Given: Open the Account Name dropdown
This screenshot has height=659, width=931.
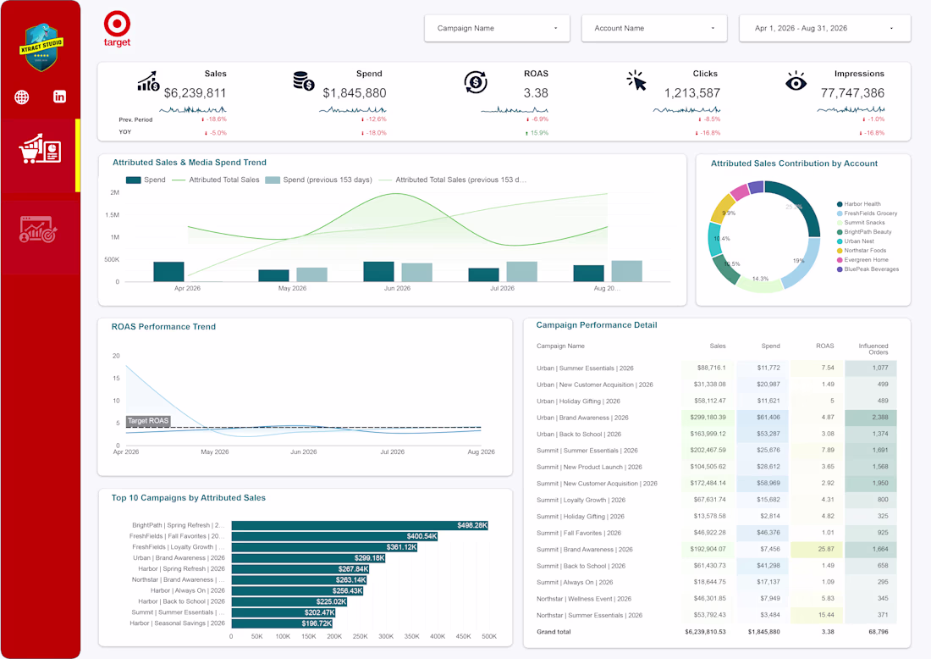Looking at the screenshot, I should pyautogui.click(x=653, y=28).
